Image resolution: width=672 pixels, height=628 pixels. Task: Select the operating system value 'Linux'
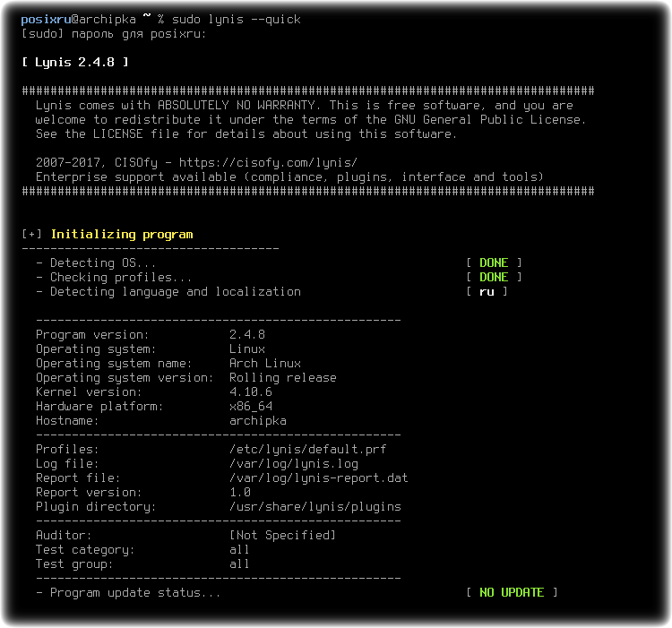coord(247,349)
